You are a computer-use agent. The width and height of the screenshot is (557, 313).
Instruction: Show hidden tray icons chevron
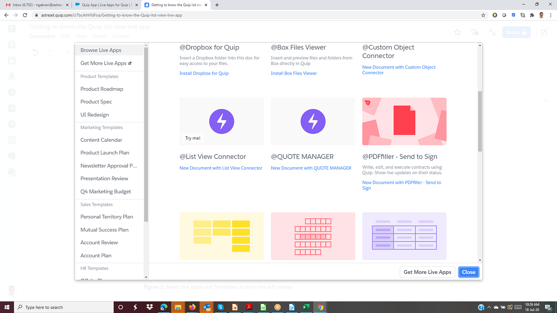coord(489,307)
